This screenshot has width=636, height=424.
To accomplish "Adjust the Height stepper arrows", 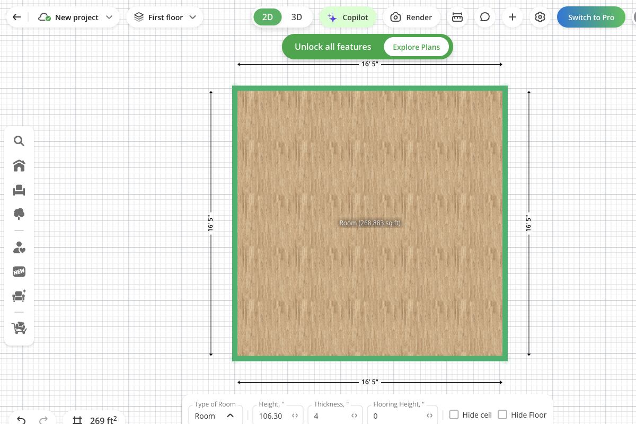I will click(x=295, y=416).
